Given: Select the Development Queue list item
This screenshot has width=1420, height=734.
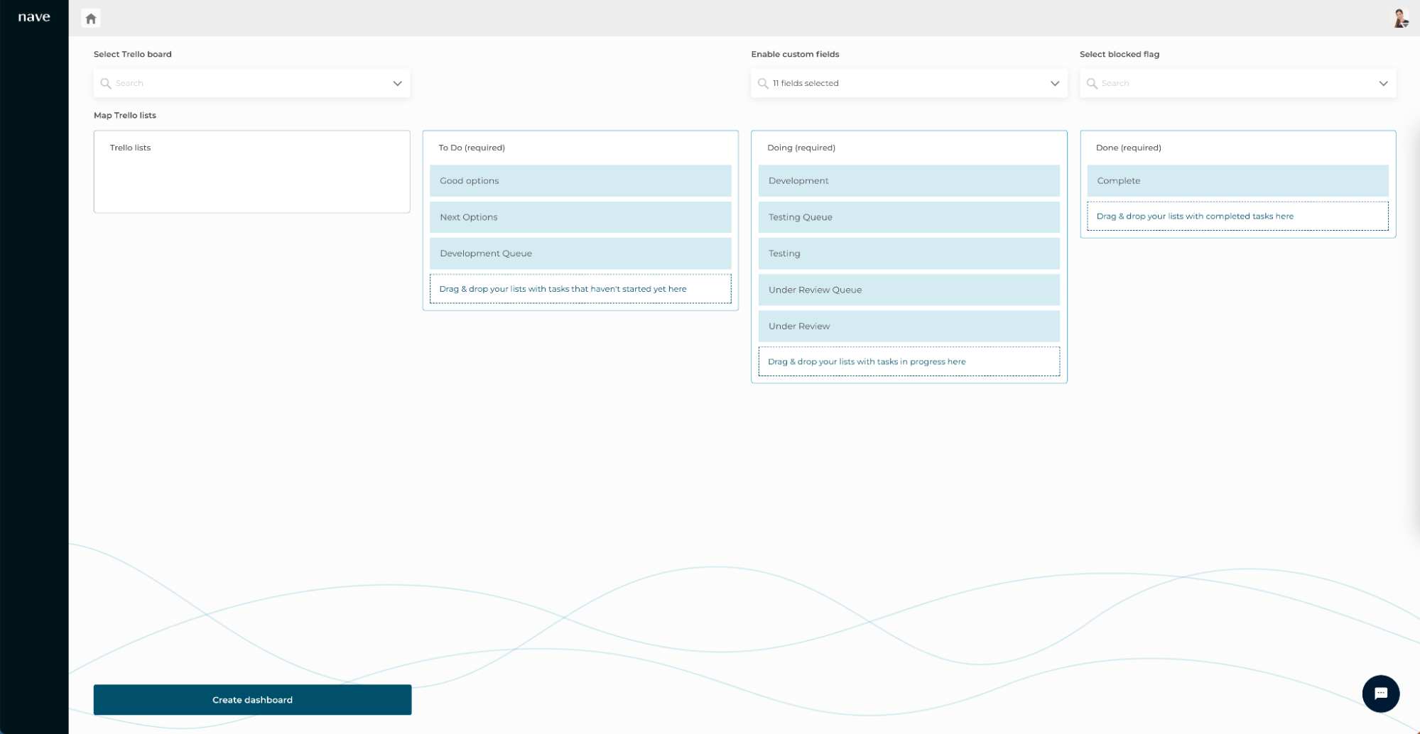Looking at the screenshot, I should 580,253.
